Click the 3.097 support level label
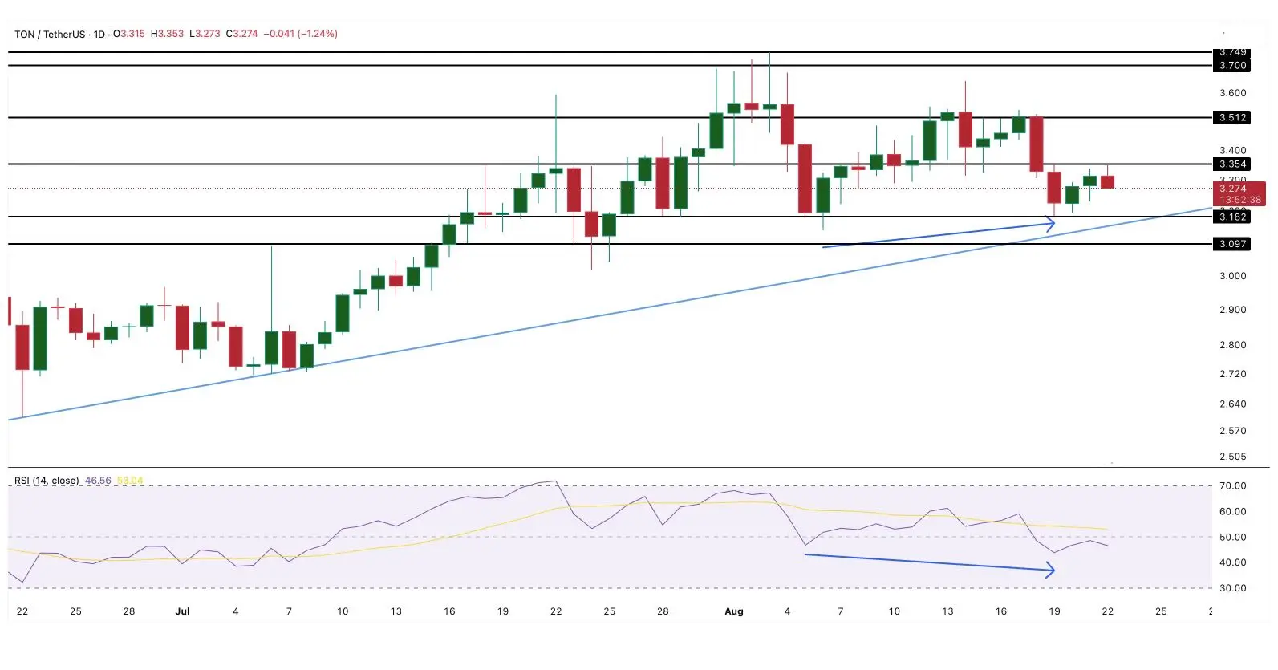 click(x=1232, y=244)
